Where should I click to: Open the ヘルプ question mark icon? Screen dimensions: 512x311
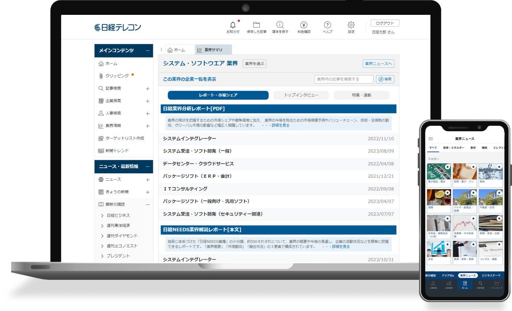[x=327, y=25]
